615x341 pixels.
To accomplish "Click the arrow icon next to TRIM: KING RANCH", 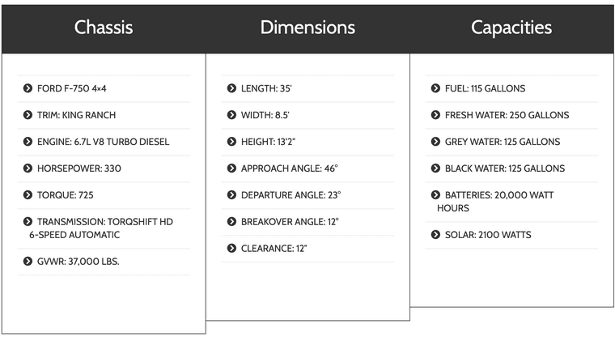I will pyautogui.click(x=28, y=115).
